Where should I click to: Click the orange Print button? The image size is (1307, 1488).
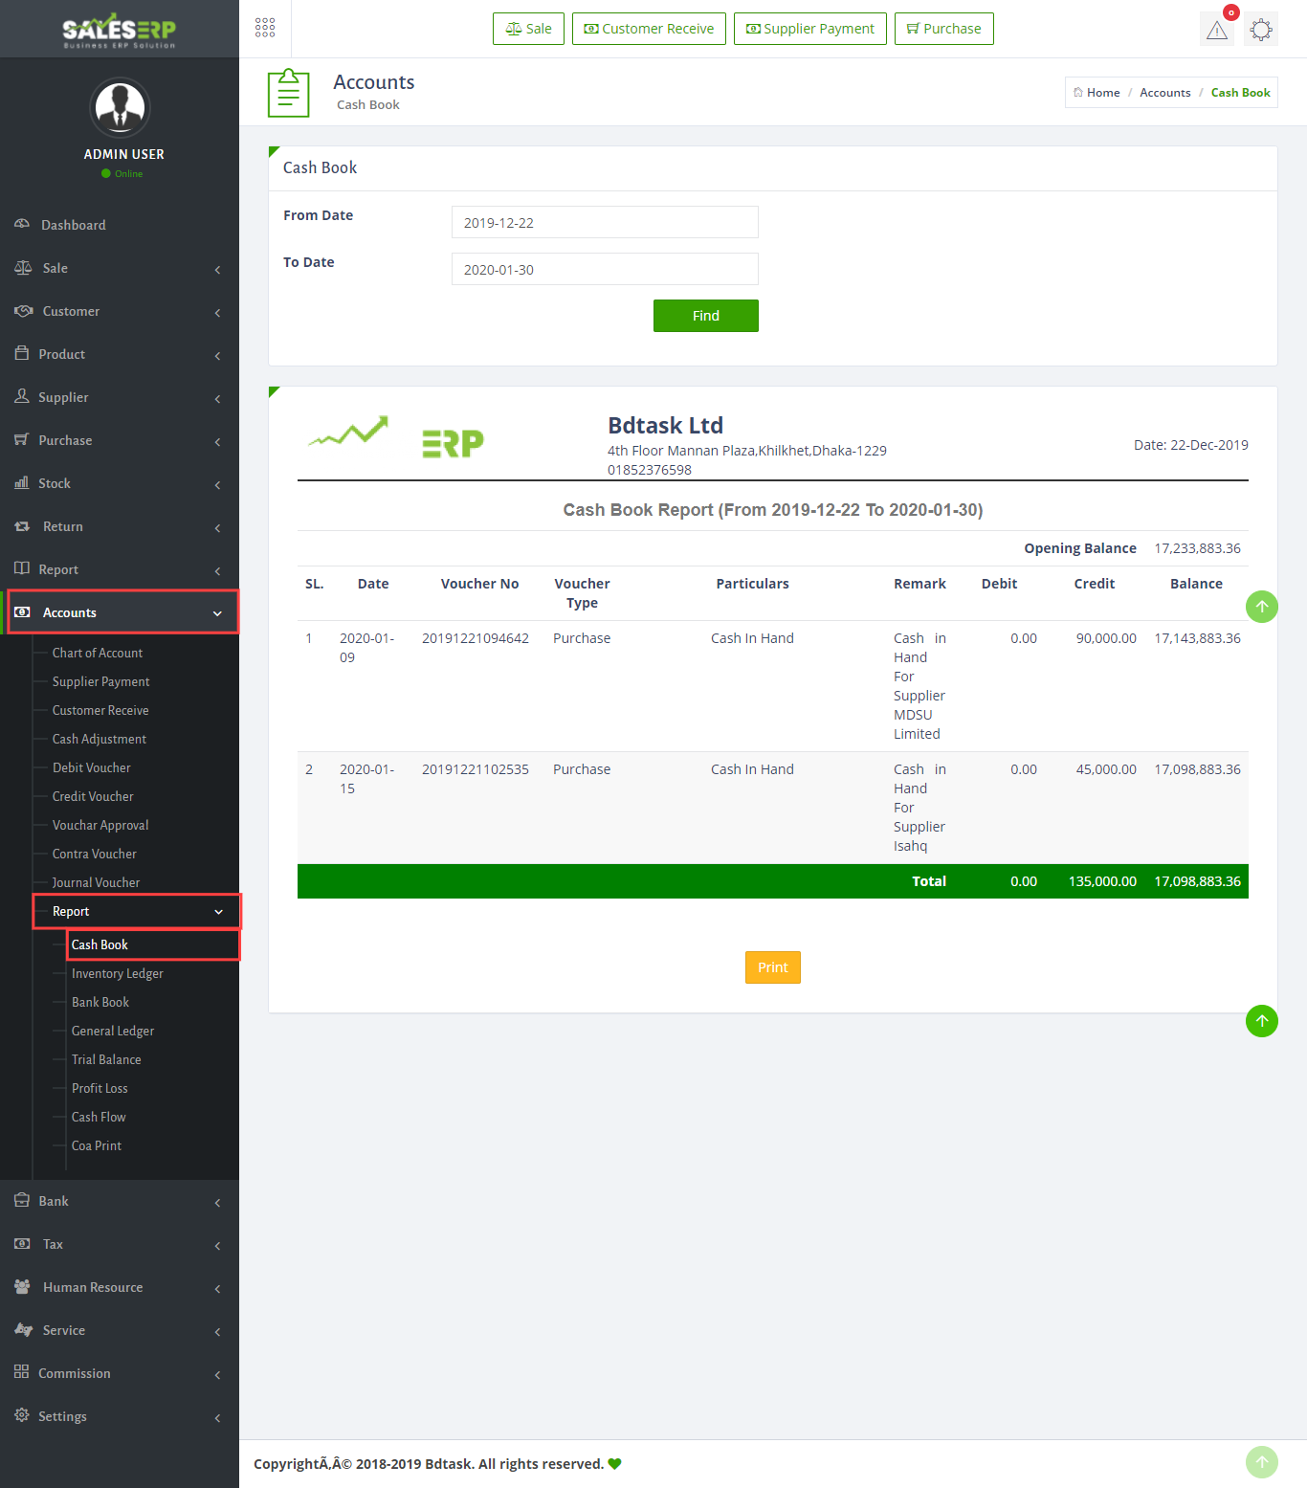[772, 967]
